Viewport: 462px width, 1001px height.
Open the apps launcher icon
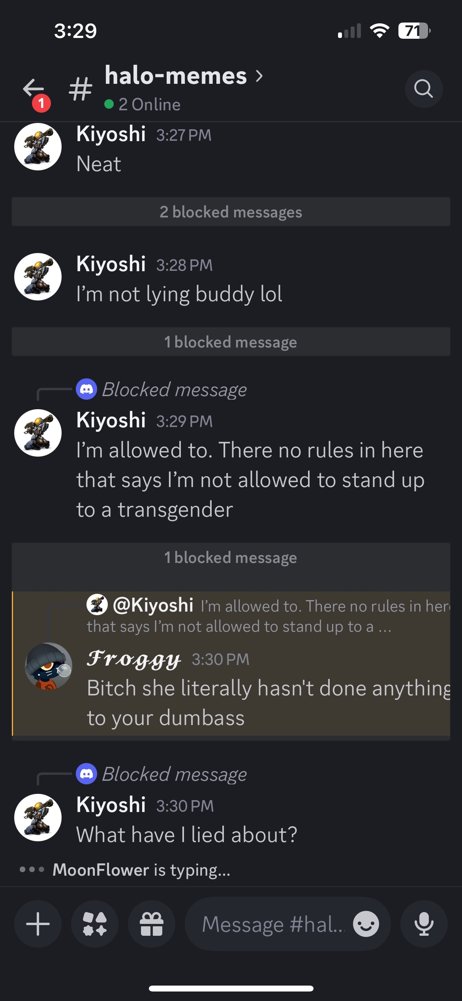[95, 924]
